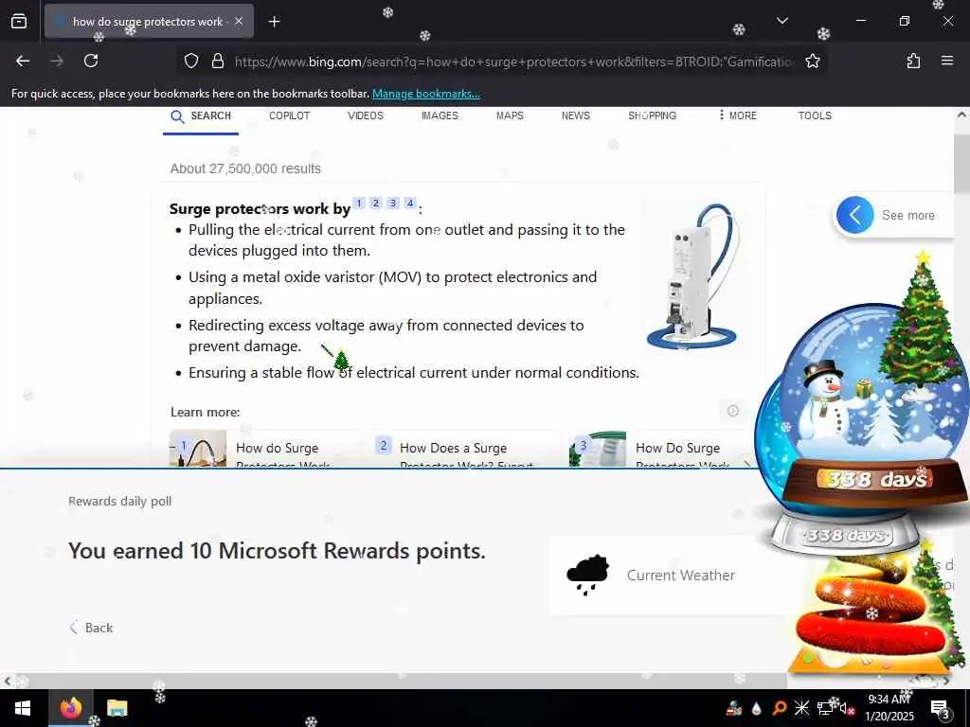Click the horizontal scrollbar at page bottom
The width and height of the screenshot is (970, 727).
click(399, 681)
